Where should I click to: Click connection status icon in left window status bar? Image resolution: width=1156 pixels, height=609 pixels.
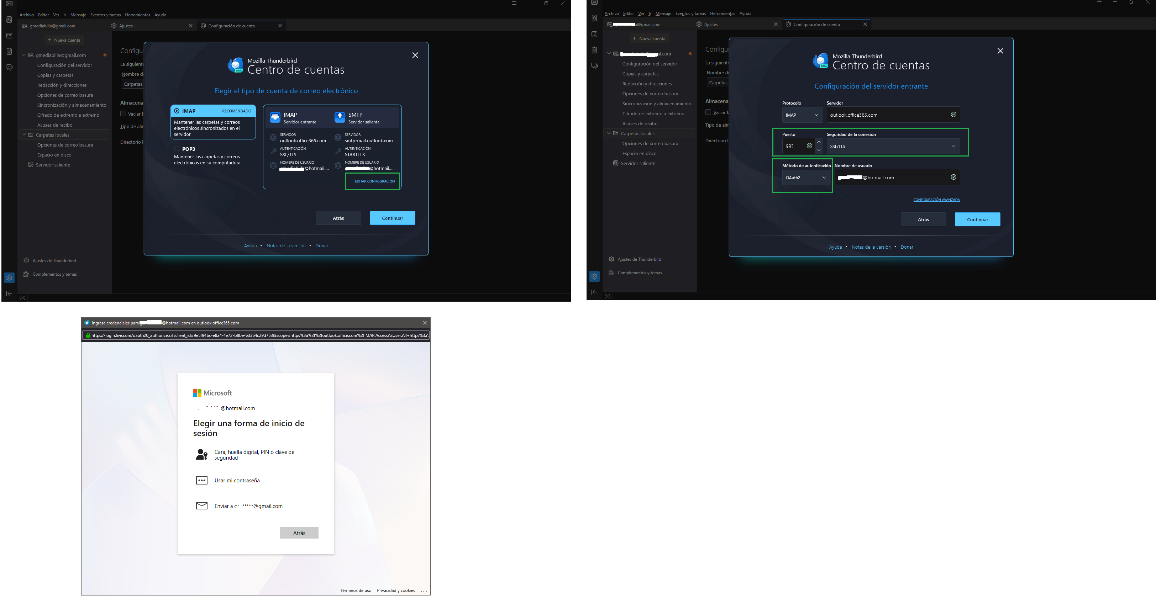[22, 297]
